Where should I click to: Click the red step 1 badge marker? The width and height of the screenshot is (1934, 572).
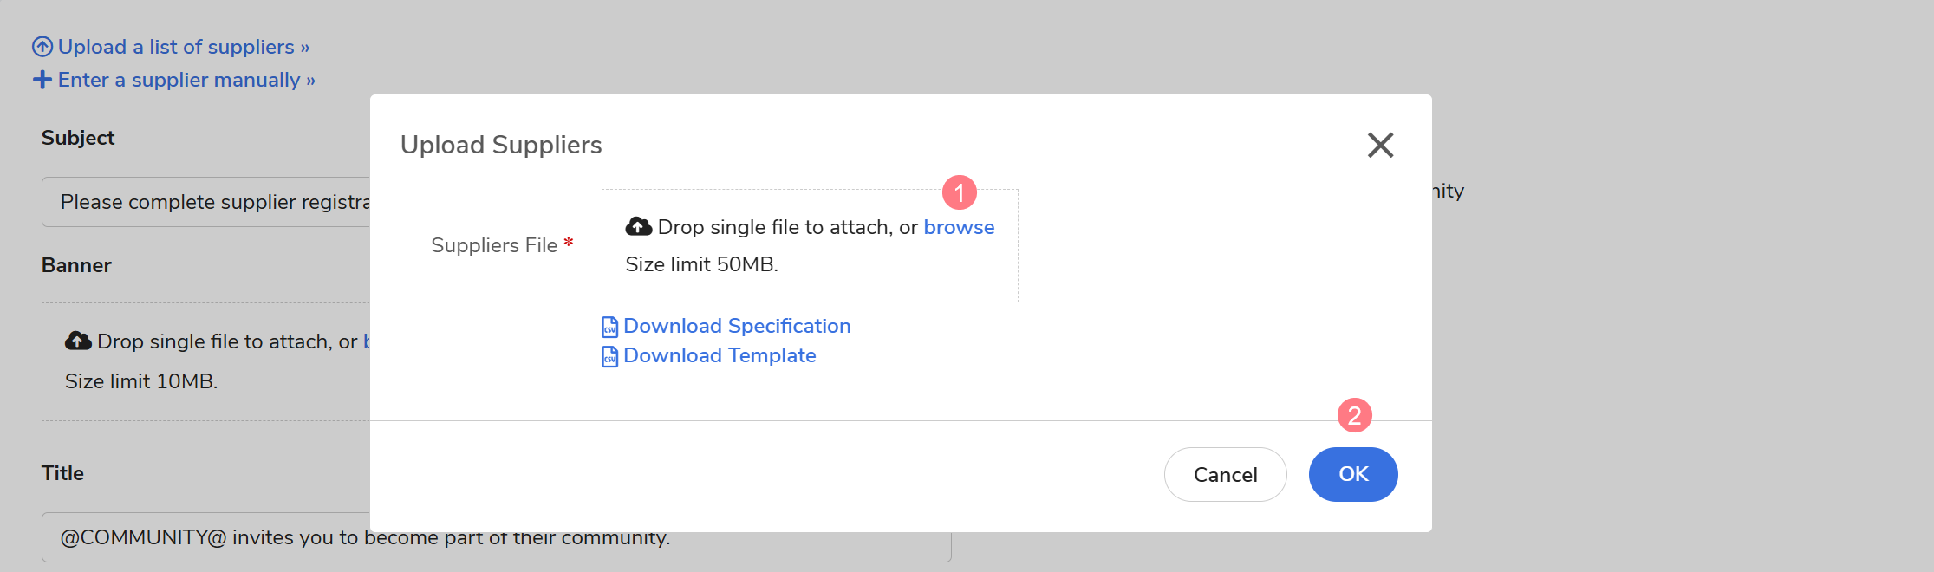tap(960, 192)
